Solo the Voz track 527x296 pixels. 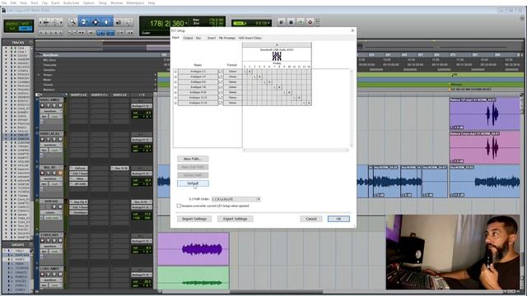[x=54, y=173]
